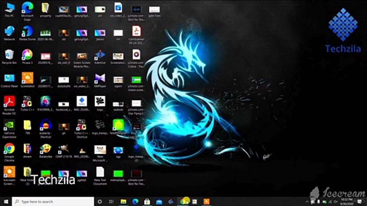The height and width of the screenshot is (206, 367).
Task: Launch Microsoft Edge from its desktop shortcut
Action: (x=27, y=11)
